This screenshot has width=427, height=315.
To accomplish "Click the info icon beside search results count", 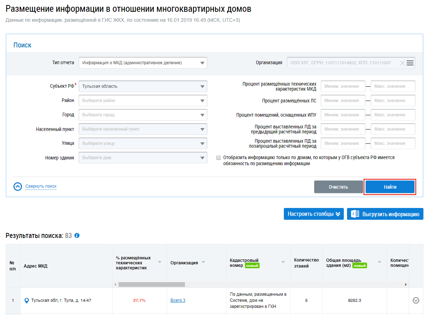I will [77, 236].
